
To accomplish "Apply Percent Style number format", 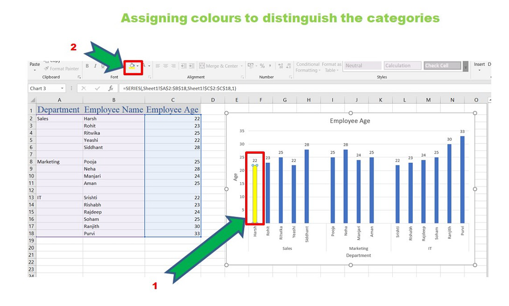I will [x=262, y=65].
